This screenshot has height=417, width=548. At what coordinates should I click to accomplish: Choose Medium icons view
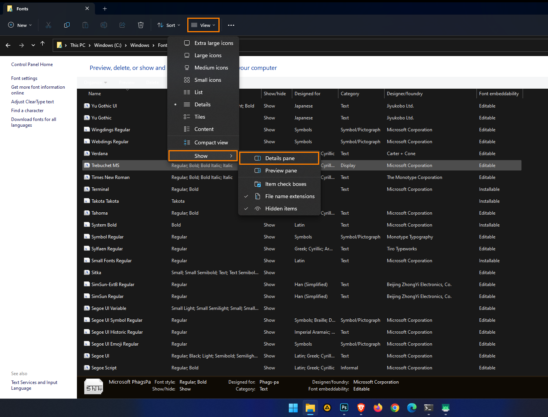[x=203, y=68]
